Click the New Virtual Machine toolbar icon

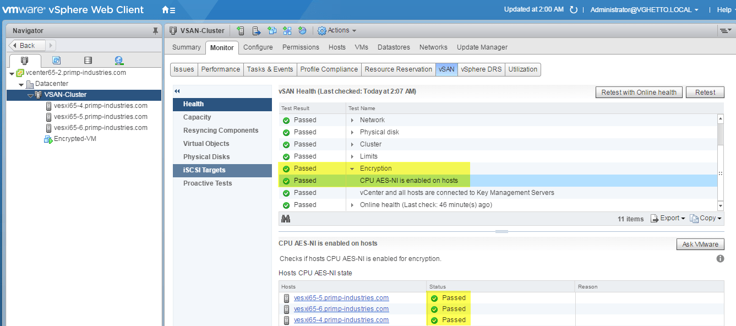[x=271, y=31]
